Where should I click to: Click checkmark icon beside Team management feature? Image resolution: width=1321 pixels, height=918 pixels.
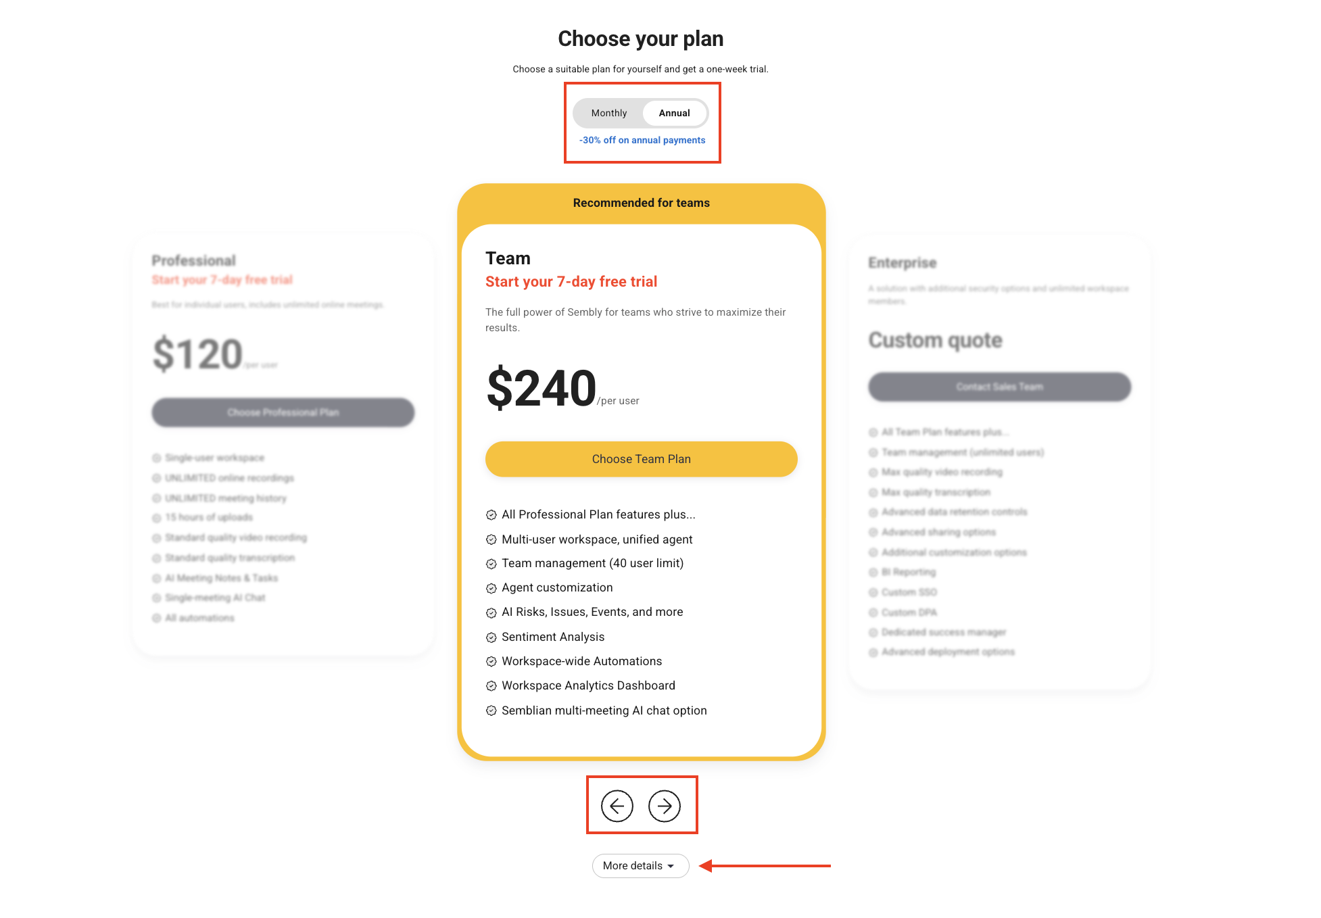[x=491, y=564]
